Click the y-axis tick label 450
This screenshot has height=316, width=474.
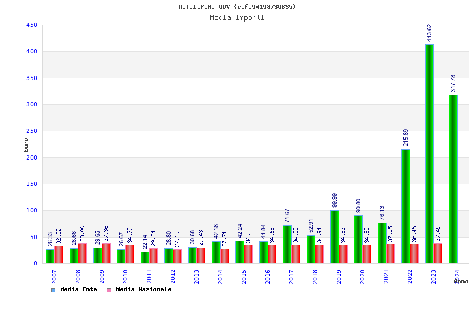[x=32, y=25]
